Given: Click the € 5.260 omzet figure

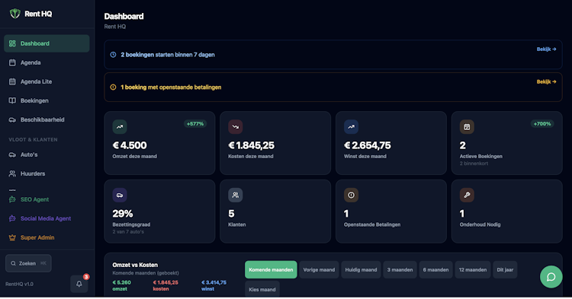Looking at the screenshot, I should (x=121, y=282).
